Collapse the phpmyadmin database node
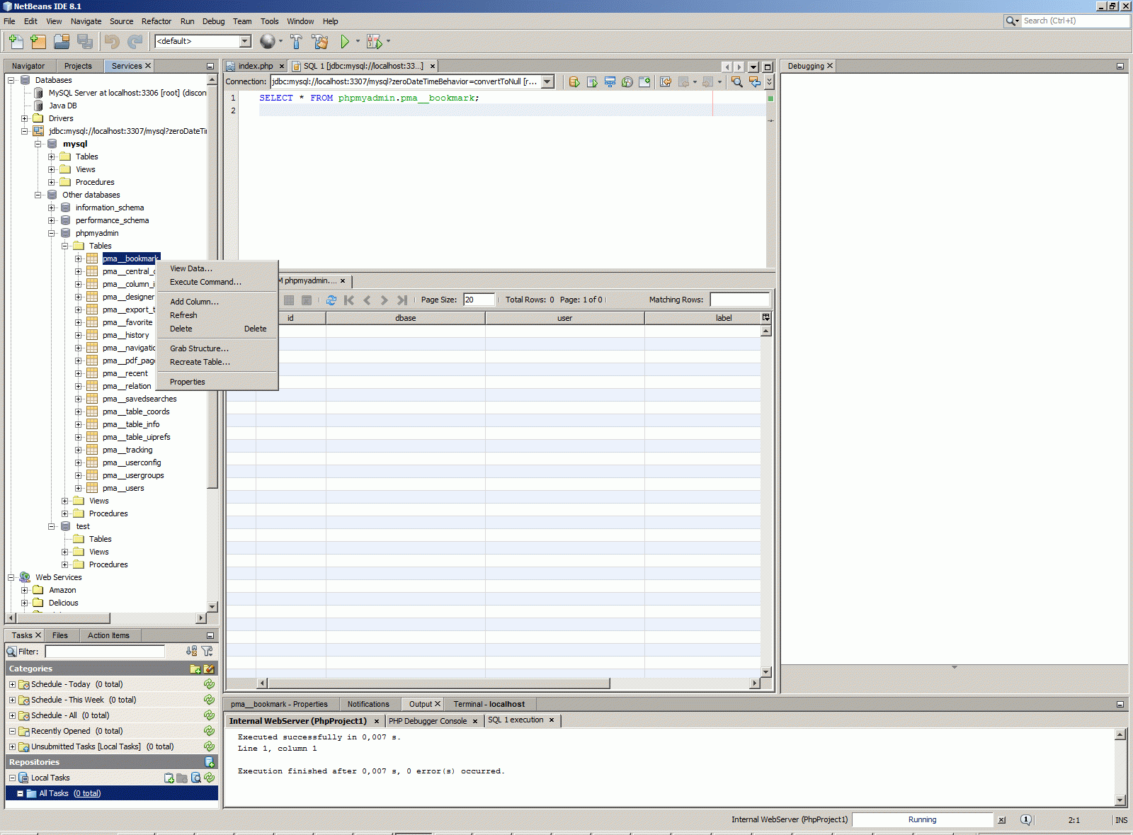 point(52,233)
